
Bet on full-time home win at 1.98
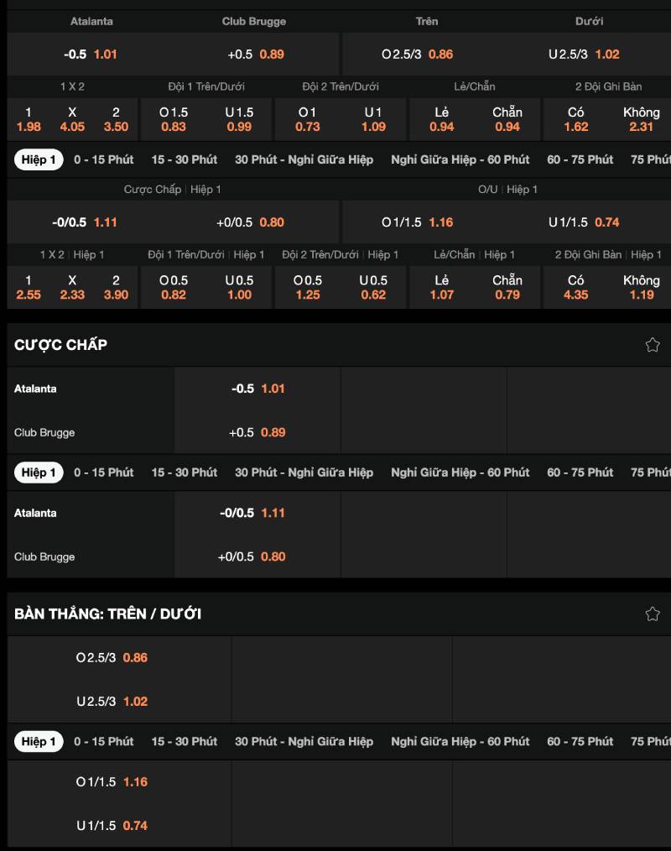[x=29, y=119]
